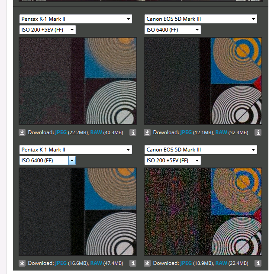The height and width of the screenshot is (274, 274).
Task: Open the ISO 6400 dropdown under bottom-left Pentax
Action: pyautogui.click(x=48, y=161)
